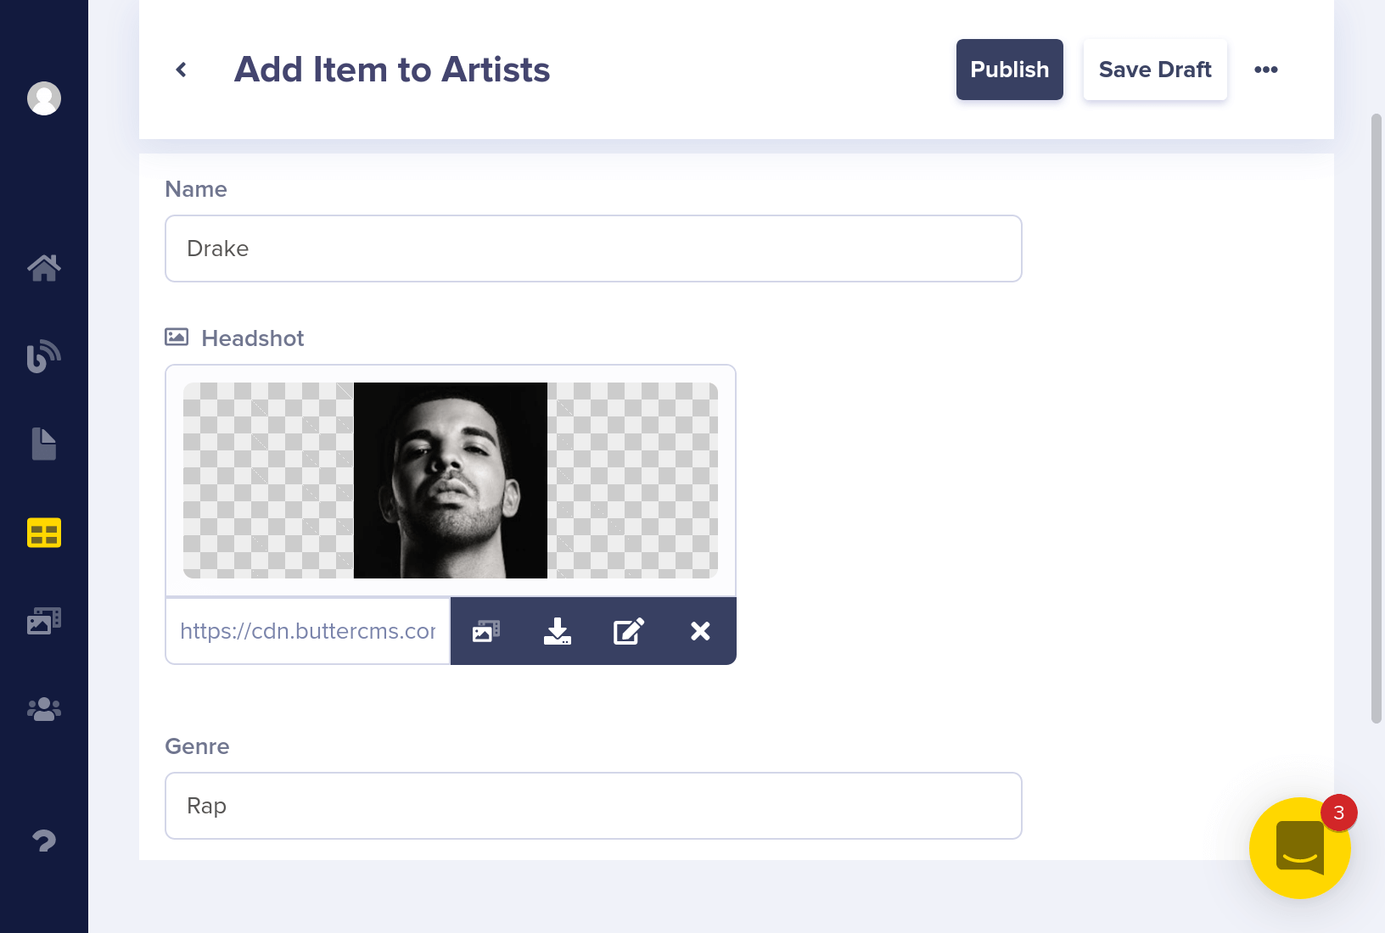Click inside the Genre text field
The image size is (1385, 933).
point(592,806)
